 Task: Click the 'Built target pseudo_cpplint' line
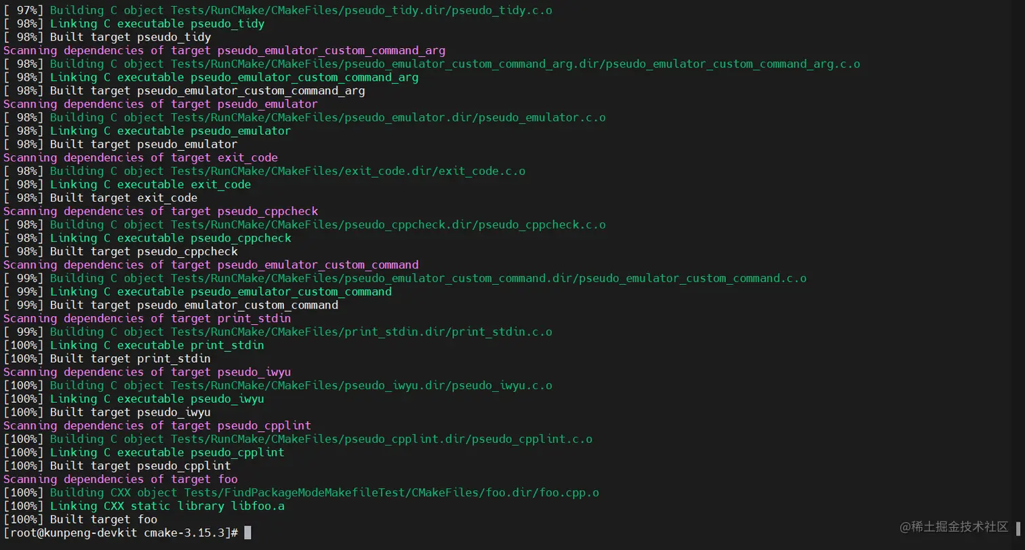(117, 466)
